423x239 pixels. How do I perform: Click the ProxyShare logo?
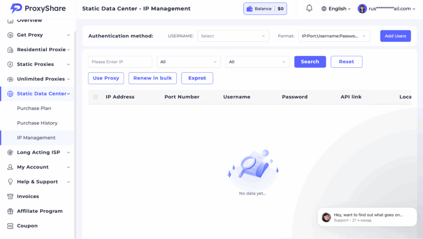click(38, 9)
